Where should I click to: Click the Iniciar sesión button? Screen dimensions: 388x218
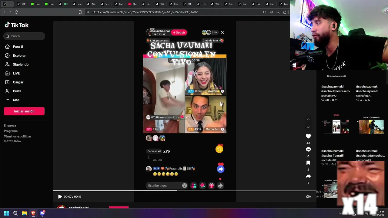click(x=24, y=111)
